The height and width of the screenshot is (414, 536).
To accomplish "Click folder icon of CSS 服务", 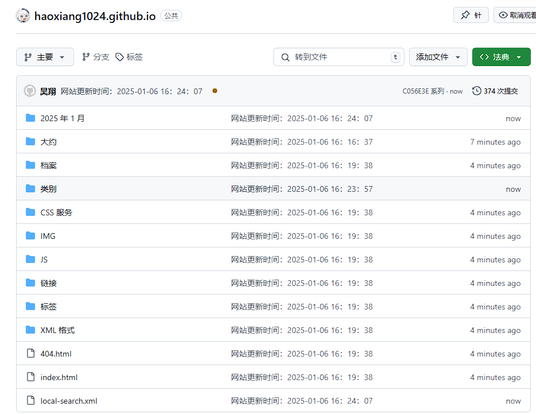I will 30,212.
